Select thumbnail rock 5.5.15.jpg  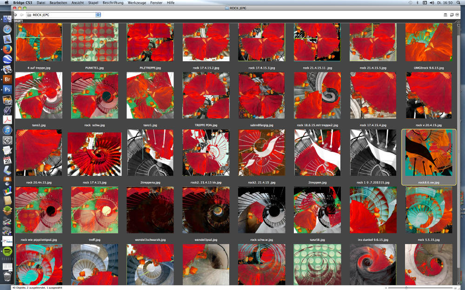pyautogui.click(x=429, y=210)
